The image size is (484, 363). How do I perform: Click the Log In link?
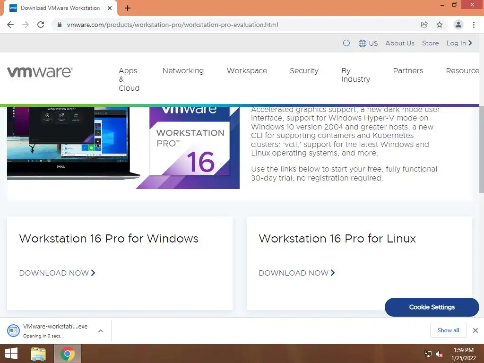pyautogui.click(x=456, y=43)
